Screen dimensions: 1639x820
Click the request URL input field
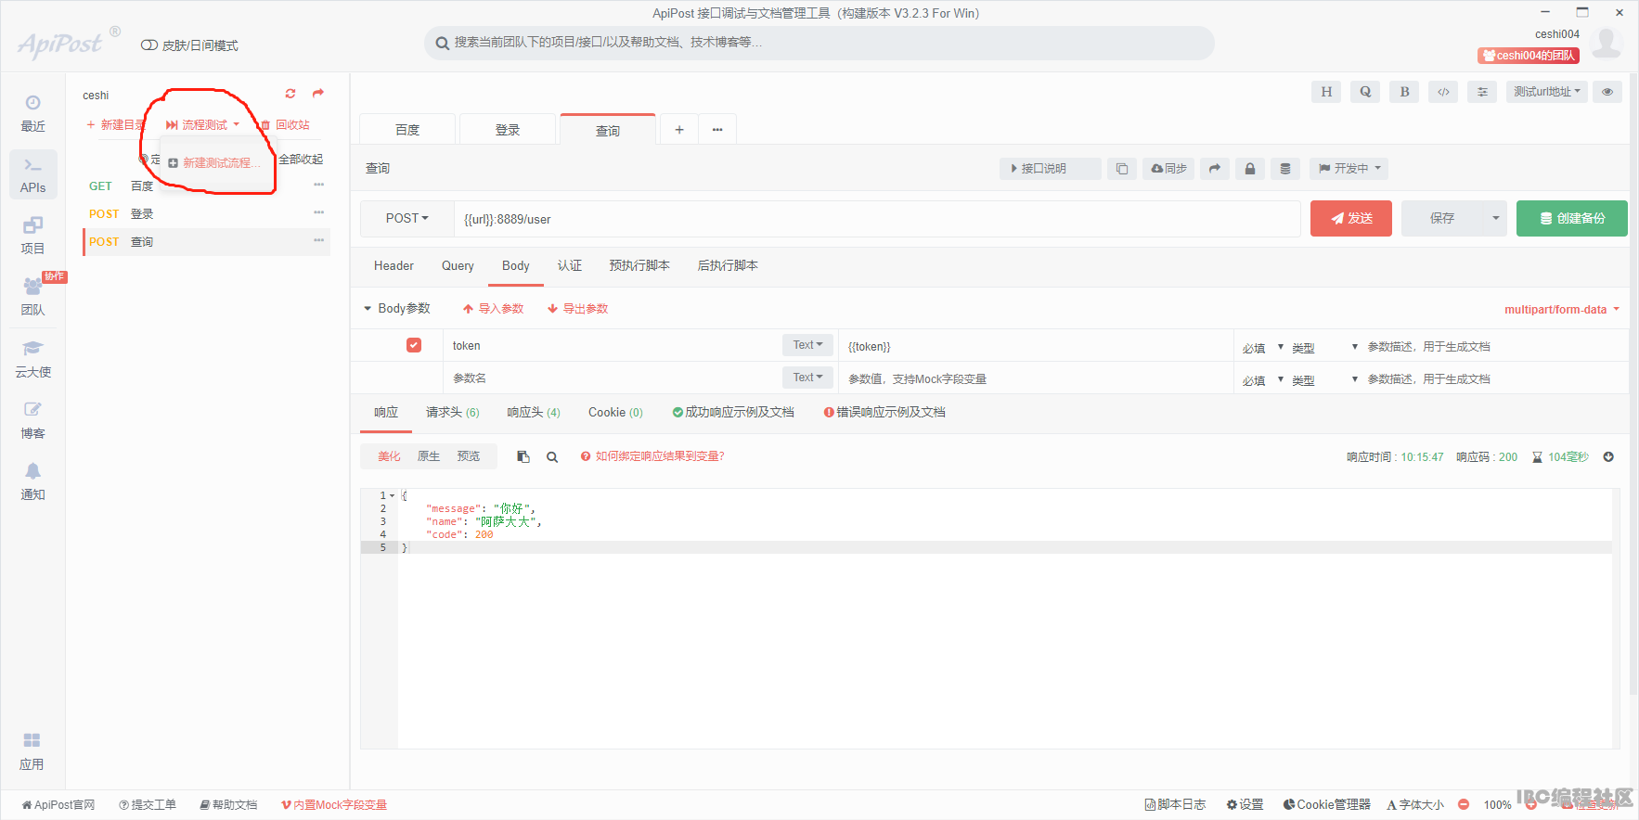[877, 219]
